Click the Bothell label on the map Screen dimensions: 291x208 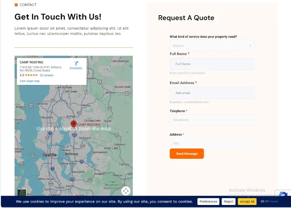click(x=71, y=116)
